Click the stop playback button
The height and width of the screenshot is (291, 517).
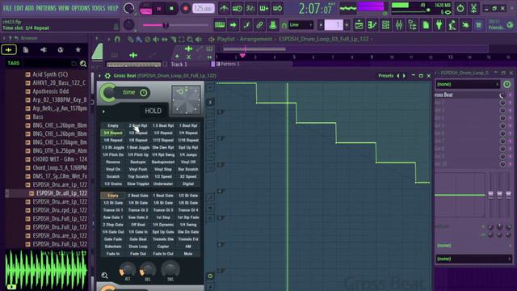[171, 9]
